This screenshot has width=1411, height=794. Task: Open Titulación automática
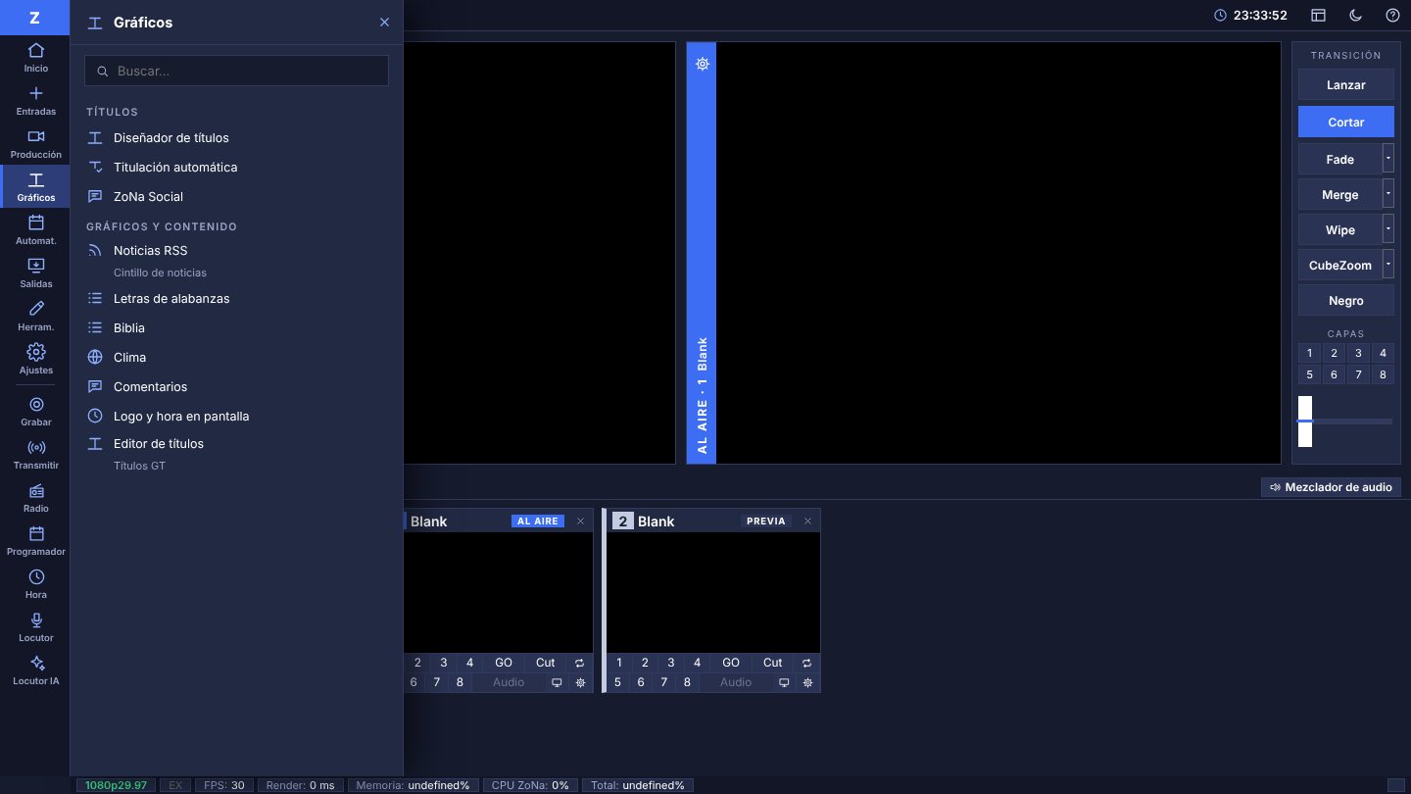coord(236,168)
